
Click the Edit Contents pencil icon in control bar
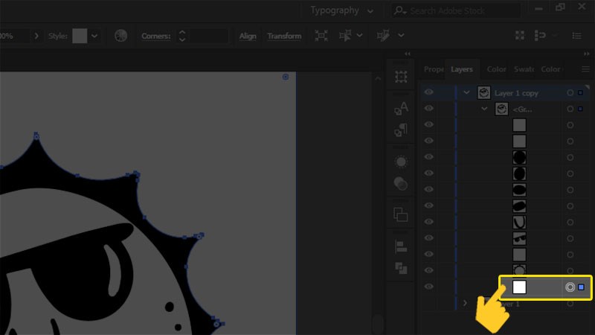coord(383,36)
